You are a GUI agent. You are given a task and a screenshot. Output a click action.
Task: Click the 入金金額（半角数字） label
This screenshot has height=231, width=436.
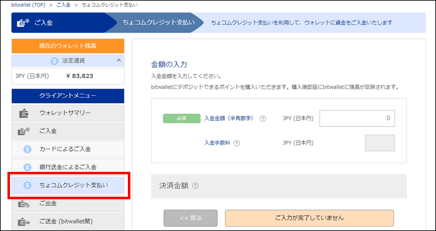tap(229, 118)
